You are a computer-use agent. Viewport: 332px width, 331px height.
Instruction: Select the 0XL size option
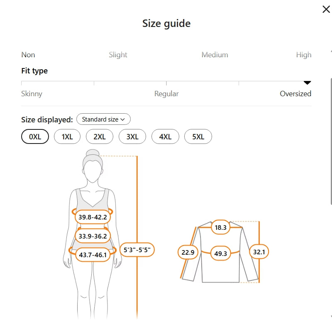(35, 137)
